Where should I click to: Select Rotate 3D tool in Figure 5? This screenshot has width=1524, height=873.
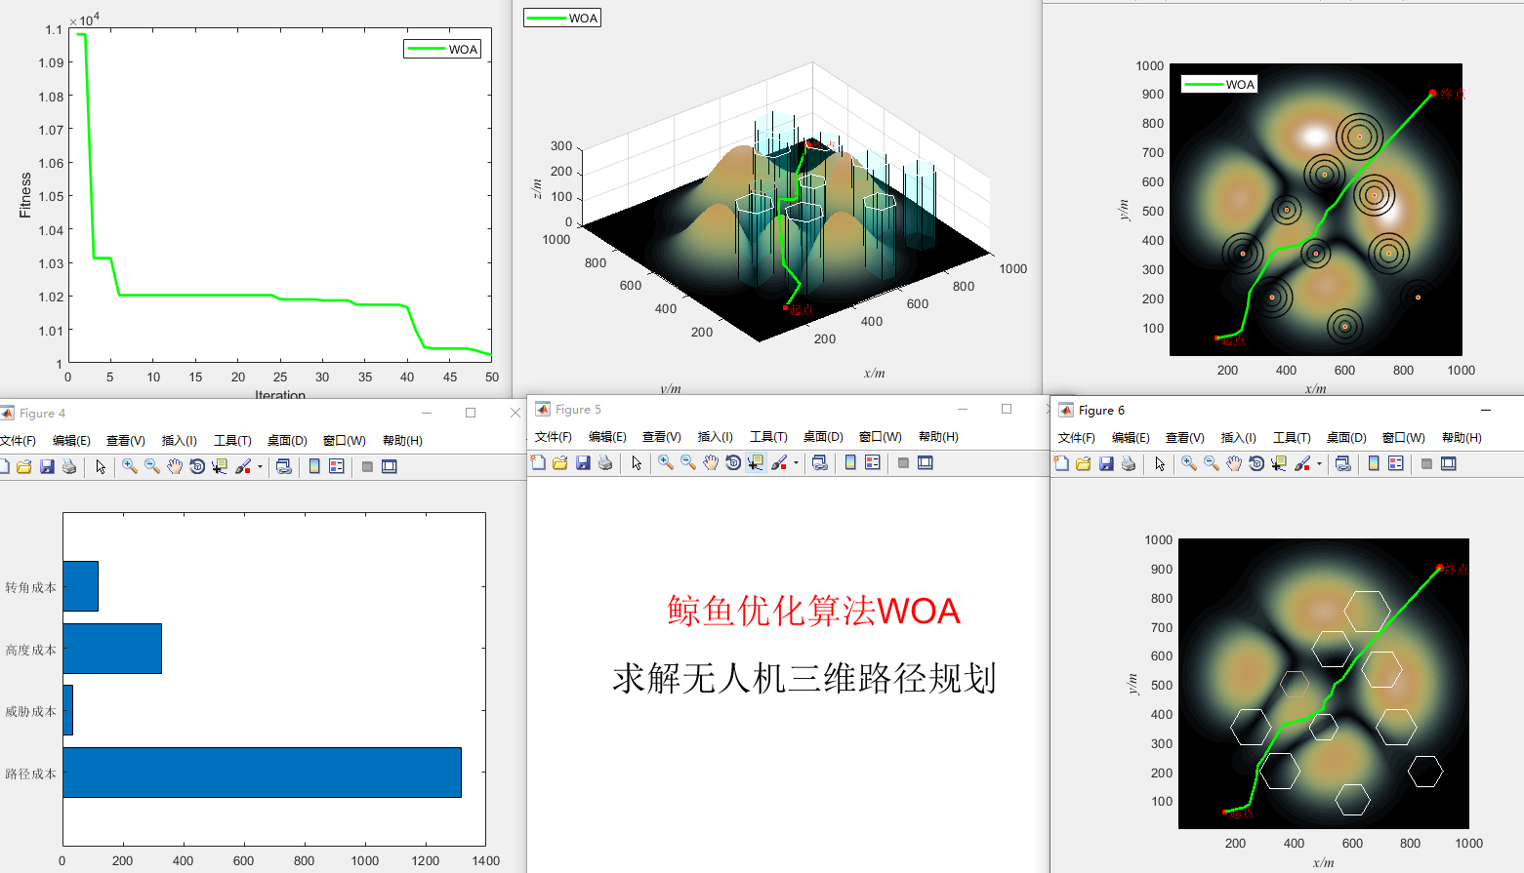click(733, 463)
